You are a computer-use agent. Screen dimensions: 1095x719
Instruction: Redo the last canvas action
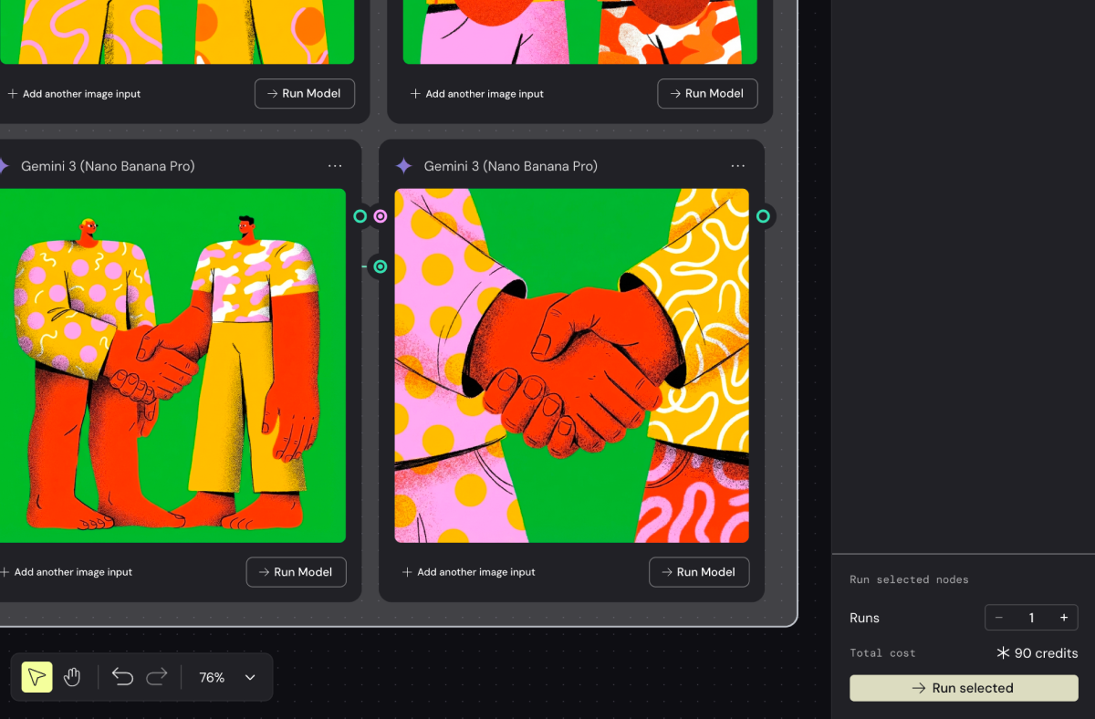pos(157,677)
